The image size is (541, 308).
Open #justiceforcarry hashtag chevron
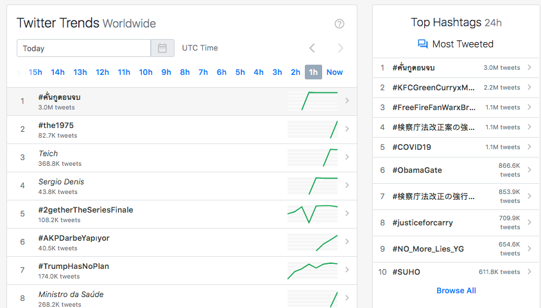pos(529,222)
